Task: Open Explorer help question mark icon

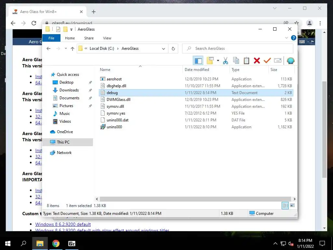Action: (294, 38)
